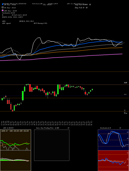
Task: Click the empty Intra Day Trading chart box
Action: pos(52,145)
